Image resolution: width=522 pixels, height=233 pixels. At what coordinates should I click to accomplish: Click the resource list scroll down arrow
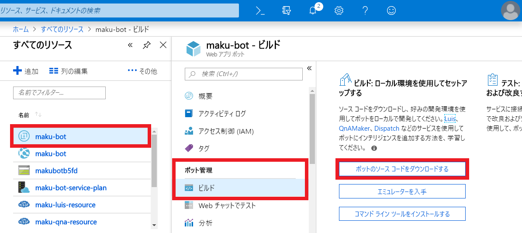154,225
